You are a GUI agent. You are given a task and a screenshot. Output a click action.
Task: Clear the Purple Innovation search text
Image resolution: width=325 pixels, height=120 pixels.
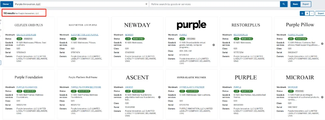pos(146,4)
